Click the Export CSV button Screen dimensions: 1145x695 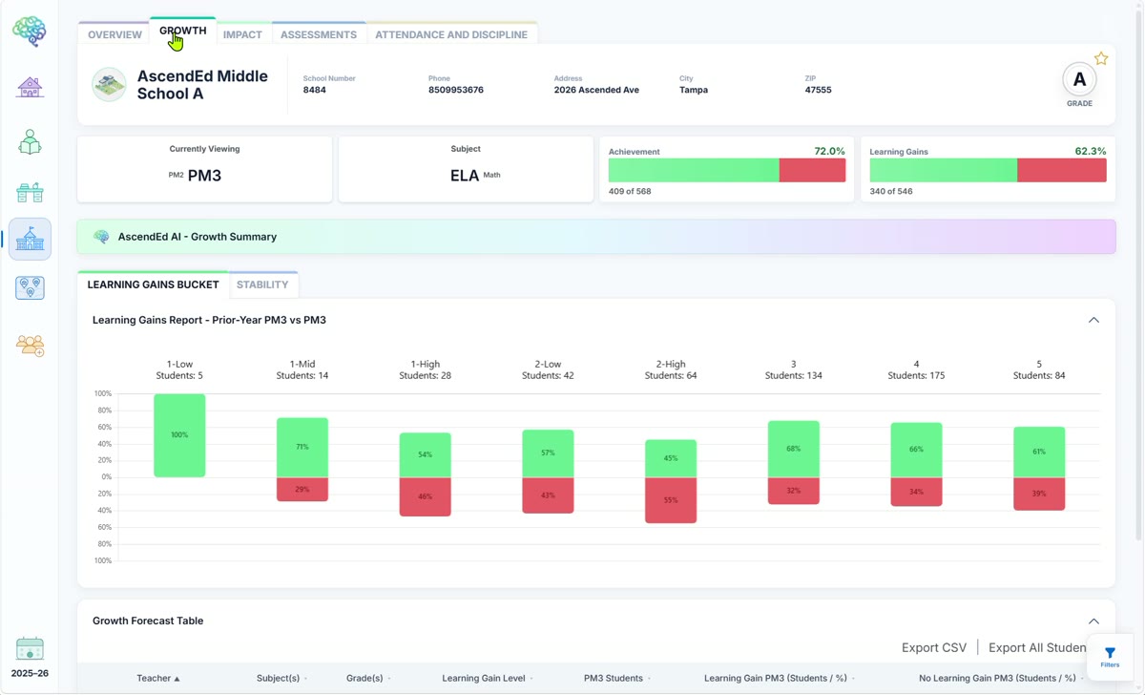[x=934, y=647]
